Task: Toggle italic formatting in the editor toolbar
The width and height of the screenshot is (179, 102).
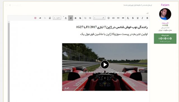Action: tap(142, 18)
